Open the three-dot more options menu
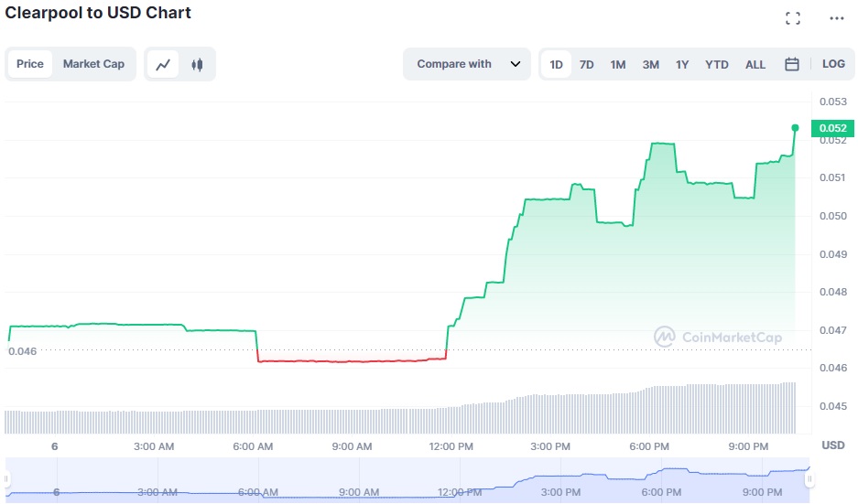The height and width of the screenshot is (504, 858). point(836,18)
